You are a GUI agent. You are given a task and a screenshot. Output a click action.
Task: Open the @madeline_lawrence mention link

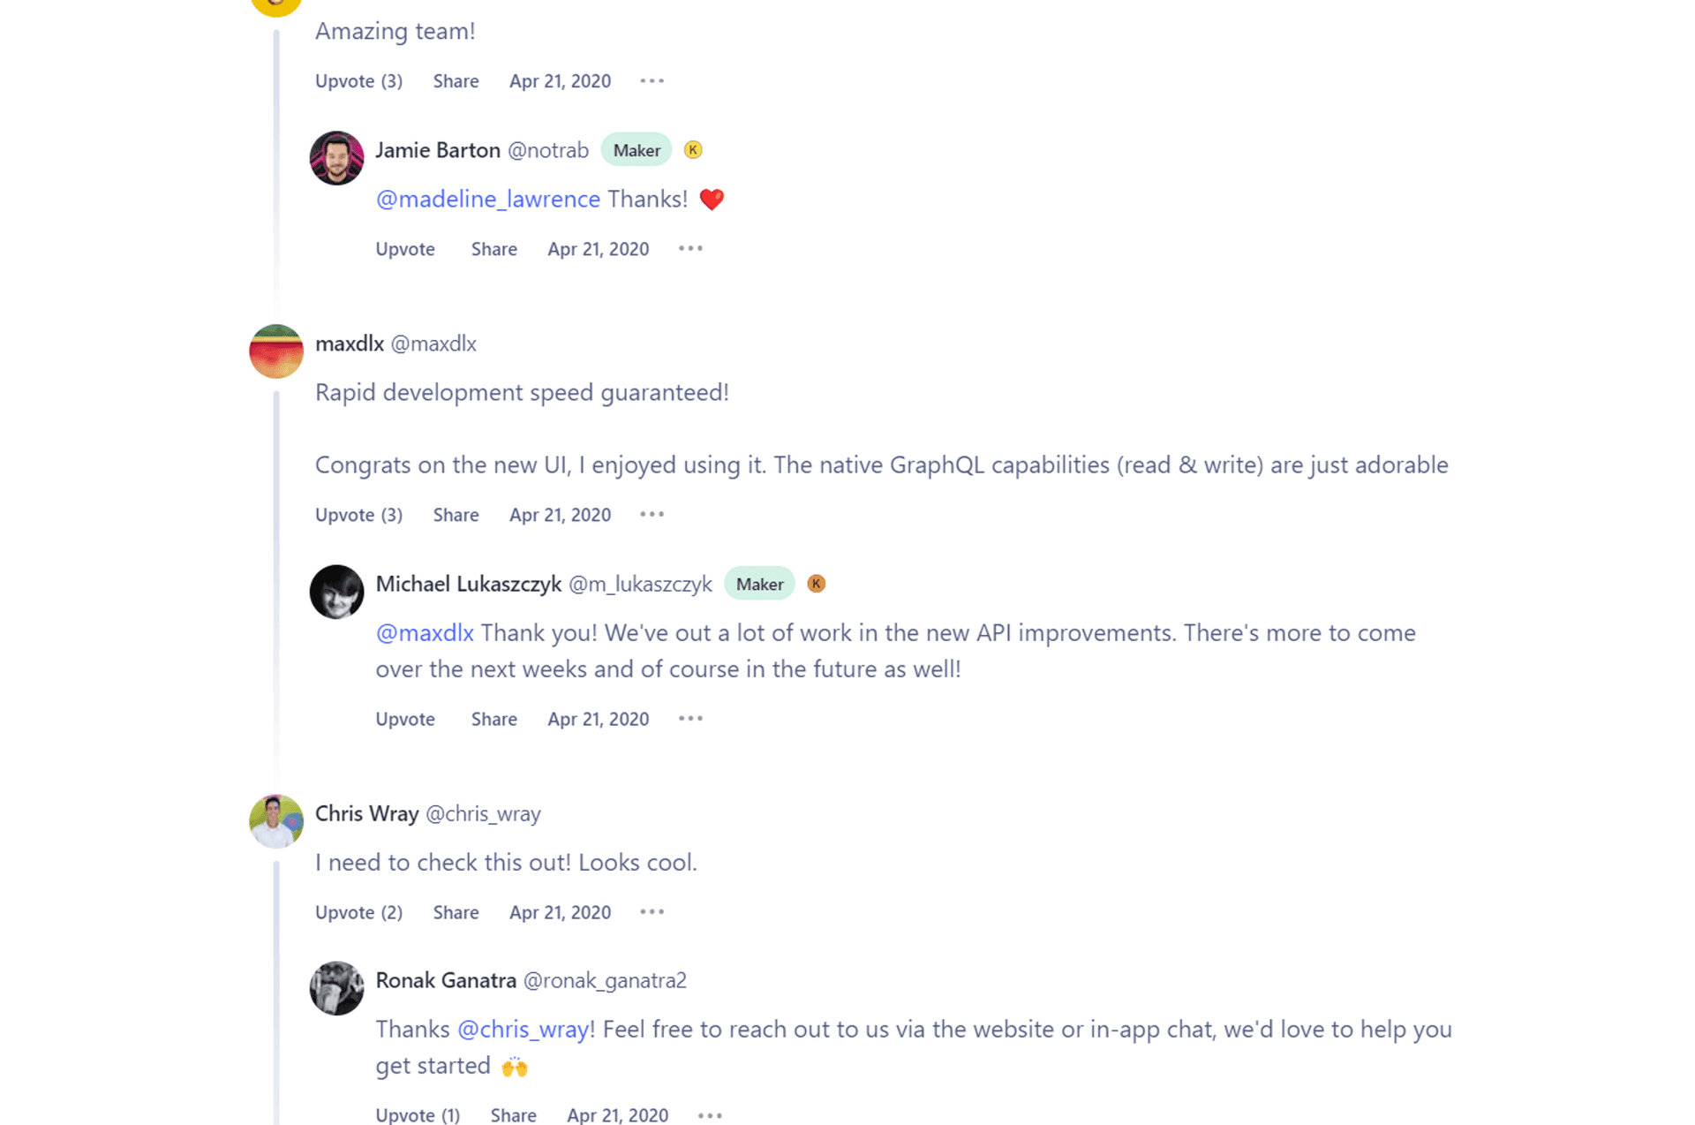point(488,200)
